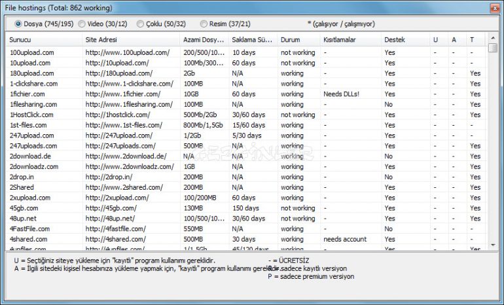Click the http://4fastfile.com/ address cell
This screenshot has width=504, height=305.
pyautogui.click(x=116, y=228)
